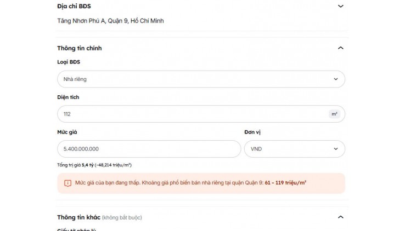This screenshot has height=231, width=405.
Task: Click the arrow icon in Nhà riêng dropdown
Action: pyautogui.click(x=335, y=79)
